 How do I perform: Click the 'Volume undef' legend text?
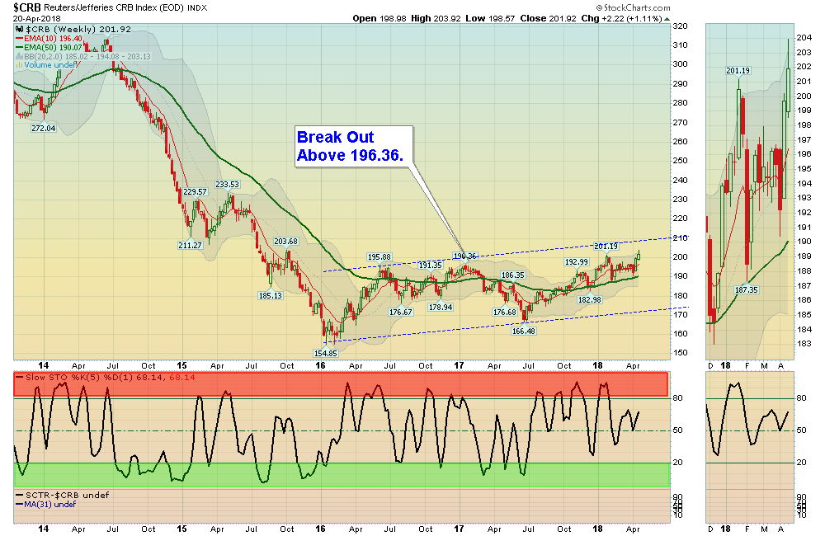tap(50, 65)
